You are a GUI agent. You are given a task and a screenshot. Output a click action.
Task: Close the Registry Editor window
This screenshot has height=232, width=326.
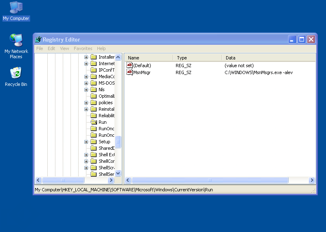pyautogui.click(x=311, y=39)
